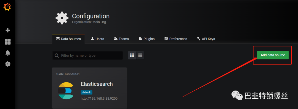The width and height of the screenshot is (298, 109).
Task: Switch to list view of data sources
Action: pos(140,55)
